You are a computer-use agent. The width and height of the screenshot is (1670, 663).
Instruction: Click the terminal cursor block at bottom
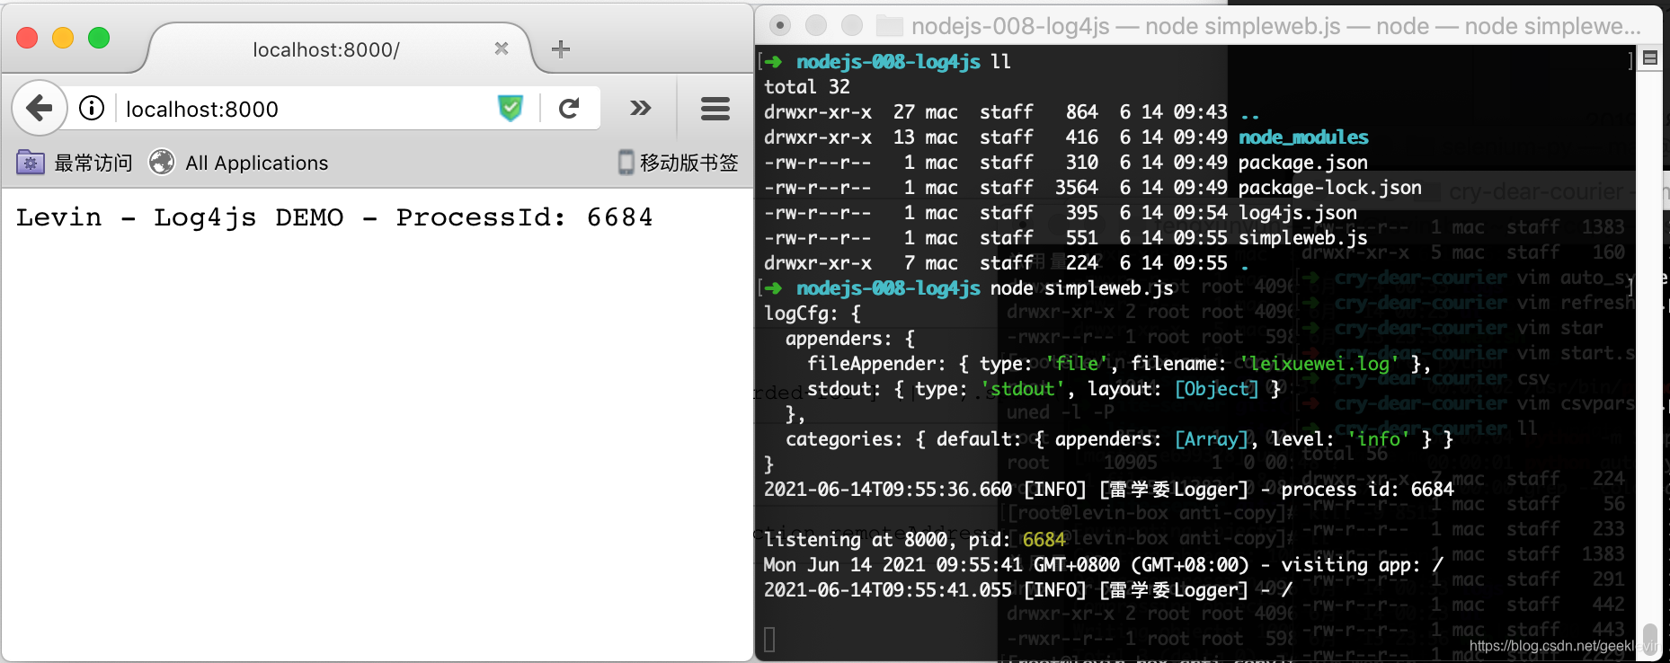coord(769,640)
